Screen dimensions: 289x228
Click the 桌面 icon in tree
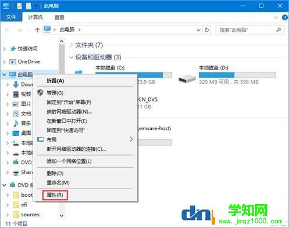coord(16,133)
